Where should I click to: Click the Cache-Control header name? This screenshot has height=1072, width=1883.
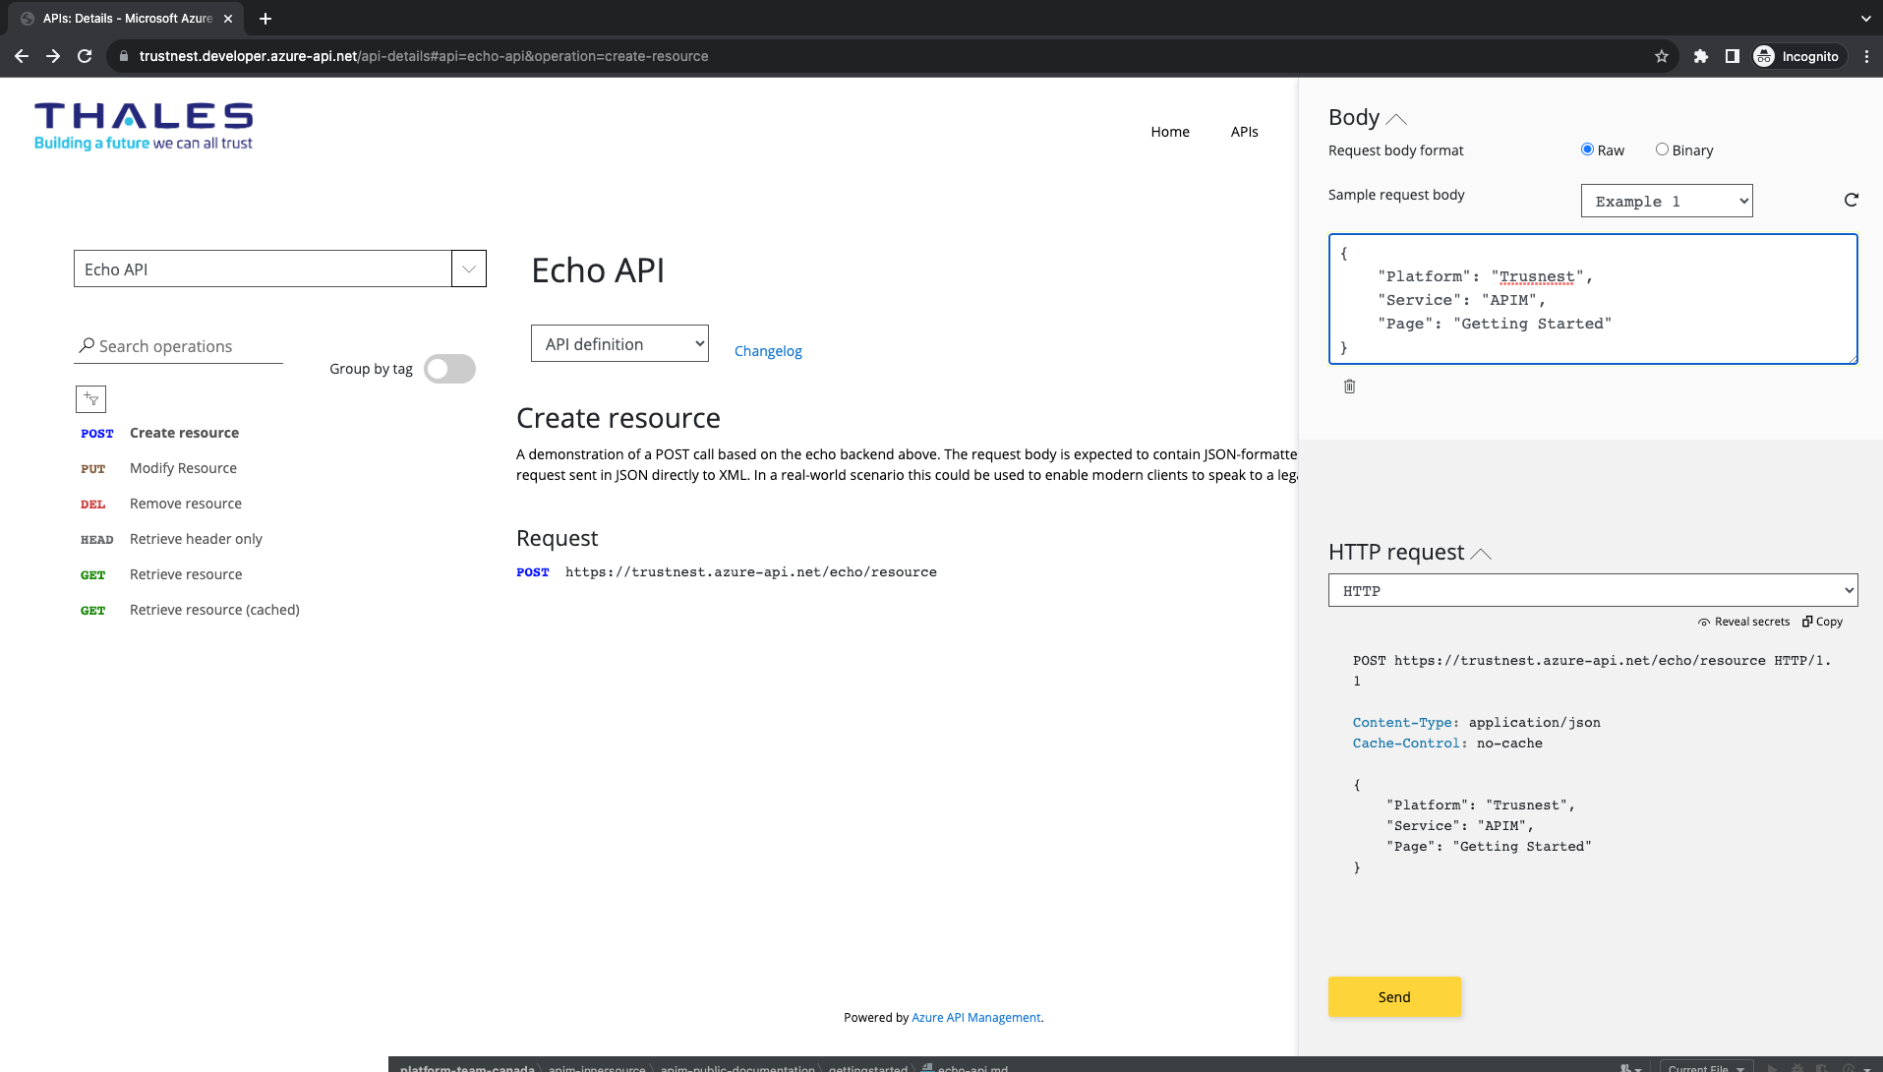(1406, 744)
